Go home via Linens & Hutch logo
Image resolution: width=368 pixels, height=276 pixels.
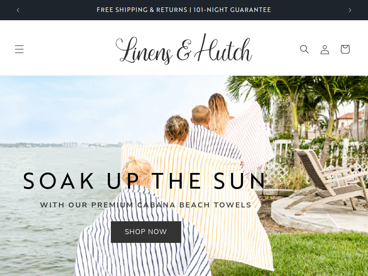(184, 49)
